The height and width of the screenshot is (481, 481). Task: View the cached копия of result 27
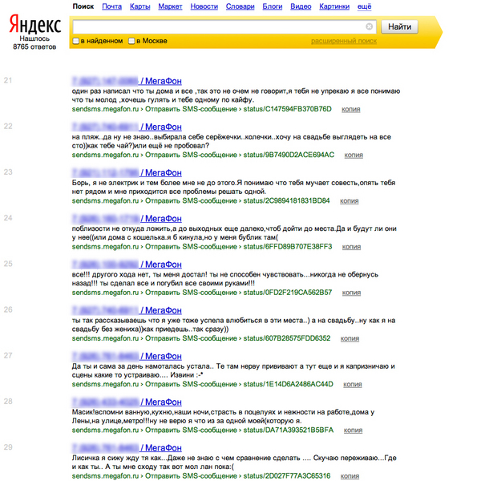click(x=350, y=384)
